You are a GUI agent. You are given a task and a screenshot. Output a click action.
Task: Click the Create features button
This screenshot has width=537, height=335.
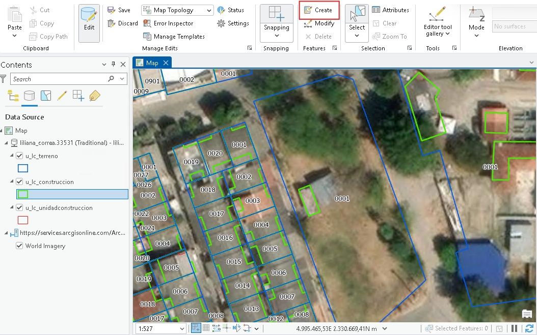[318, 10]
